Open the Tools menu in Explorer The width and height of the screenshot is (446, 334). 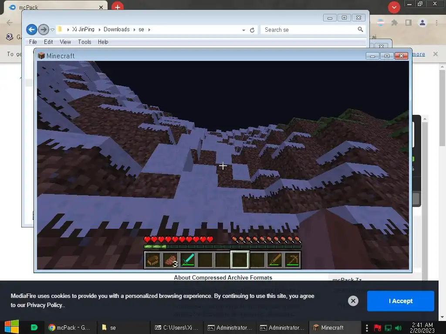(x=84, y=42)
